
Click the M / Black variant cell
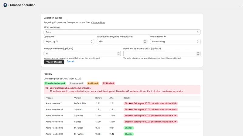click(x=79, y=128)
